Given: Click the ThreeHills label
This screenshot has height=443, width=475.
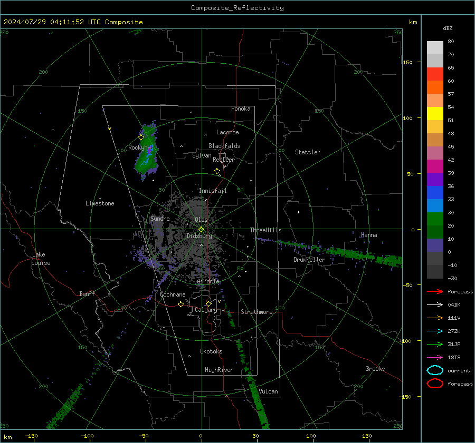Looking at the screenshot, I should point(265,230).
